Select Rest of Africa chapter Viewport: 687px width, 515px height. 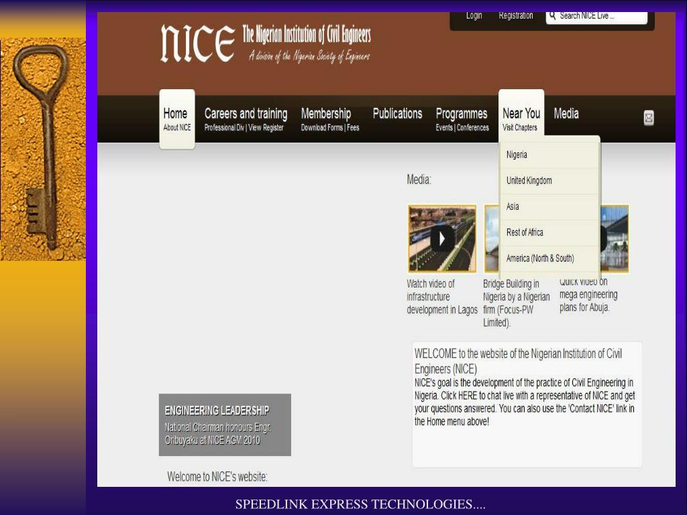click(x=549, y=233)
